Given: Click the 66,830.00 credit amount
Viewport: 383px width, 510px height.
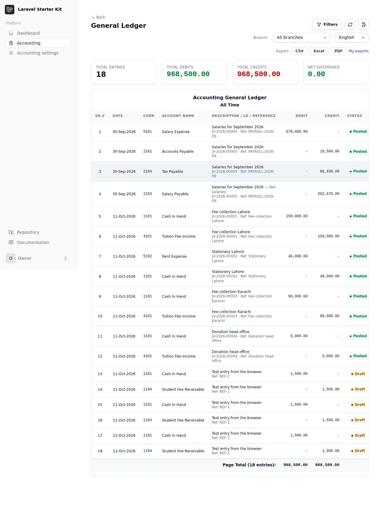Looking at the screenshot, I should pyautogui.click(x=330, y=171).
